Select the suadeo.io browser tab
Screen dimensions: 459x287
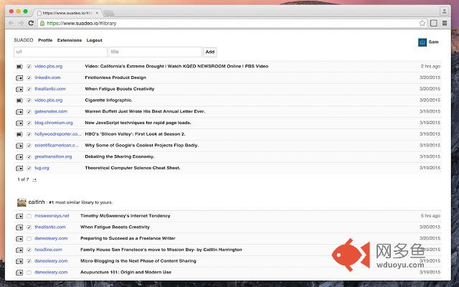pyautogui.click(x=67, y=13)
